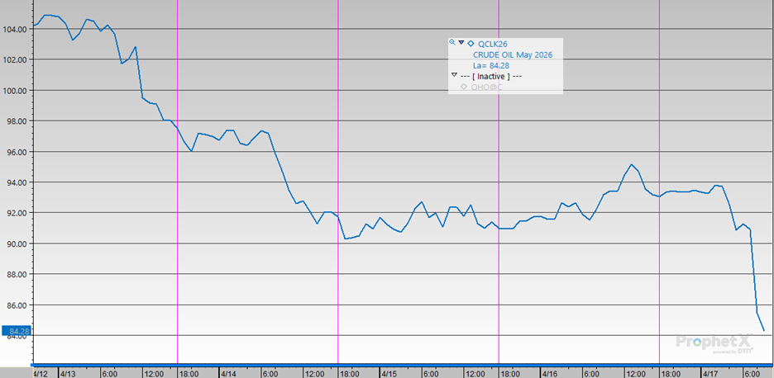Click the [ Inactive ] section header
Image resolution: width=774 pixels, height=378 pixels.
(x=492, y=77)
